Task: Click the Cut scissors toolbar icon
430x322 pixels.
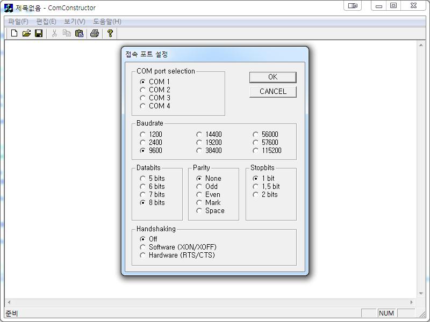Action: tap(55, 33)
